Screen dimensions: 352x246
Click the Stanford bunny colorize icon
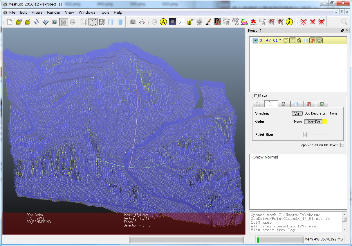[x=244, y=22]
